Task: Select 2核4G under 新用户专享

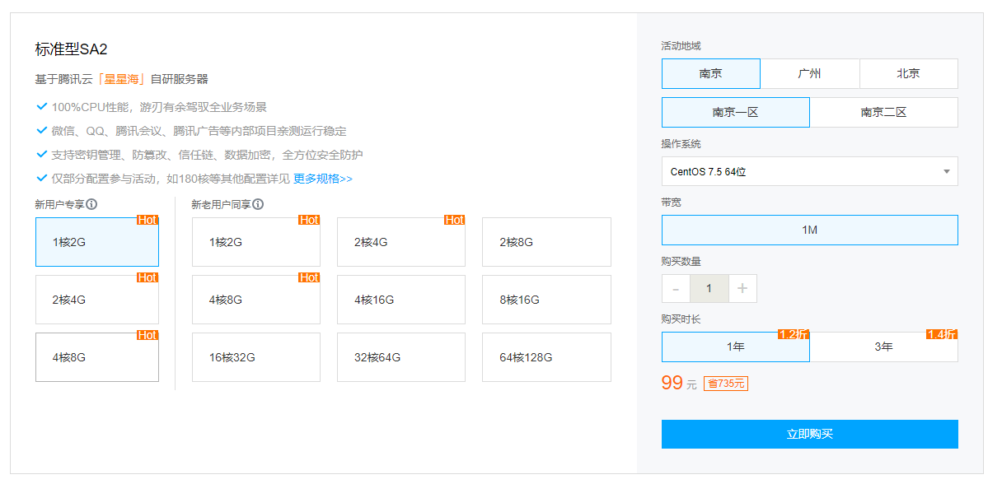Action: pos(97,300)
